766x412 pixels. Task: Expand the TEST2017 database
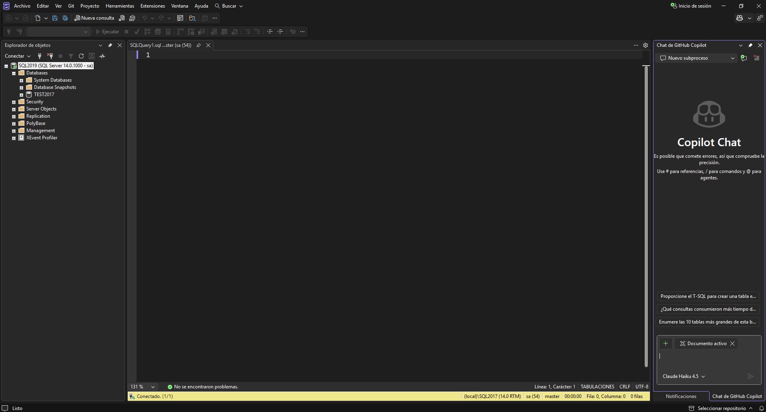pyautogui.click(x=21, y=95)
